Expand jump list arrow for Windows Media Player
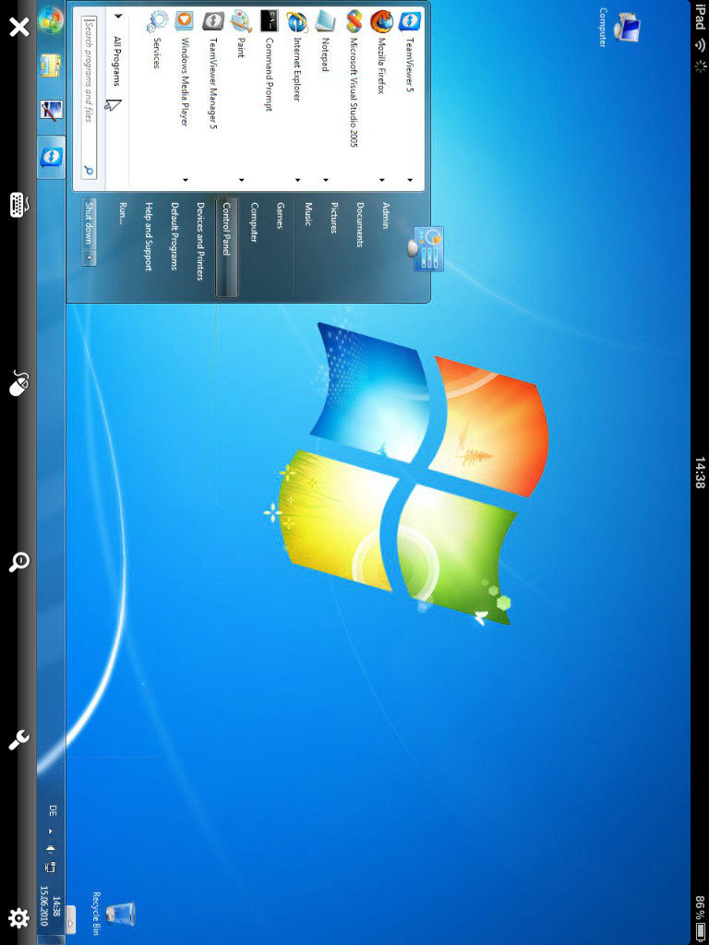 185,180
